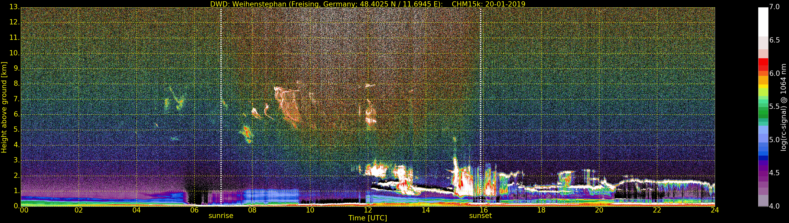Click the 'Height above ground [km]' axis label
This screenshot has height=223, width=789.
4,107
